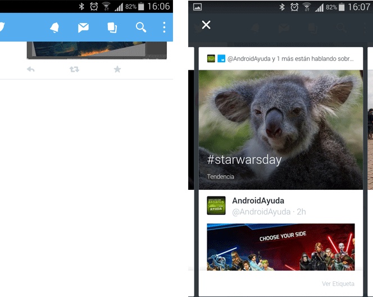Tap the overlapping cards highlights icon

click(112, 28)
